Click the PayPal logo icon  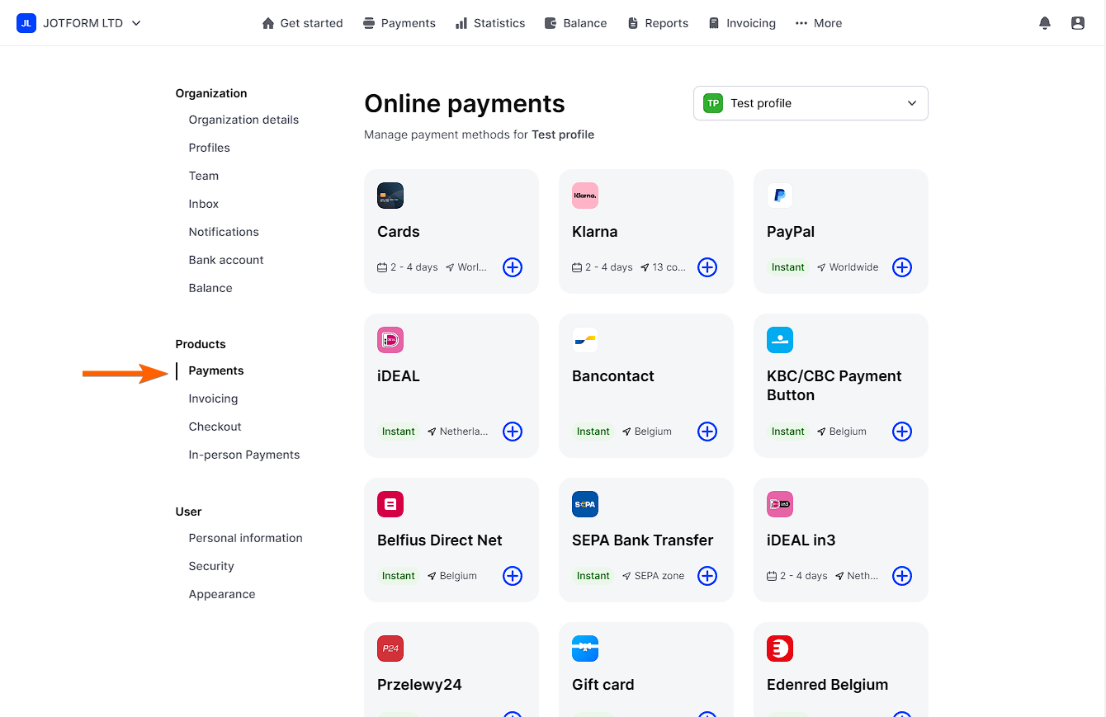(x=780, y=196)
